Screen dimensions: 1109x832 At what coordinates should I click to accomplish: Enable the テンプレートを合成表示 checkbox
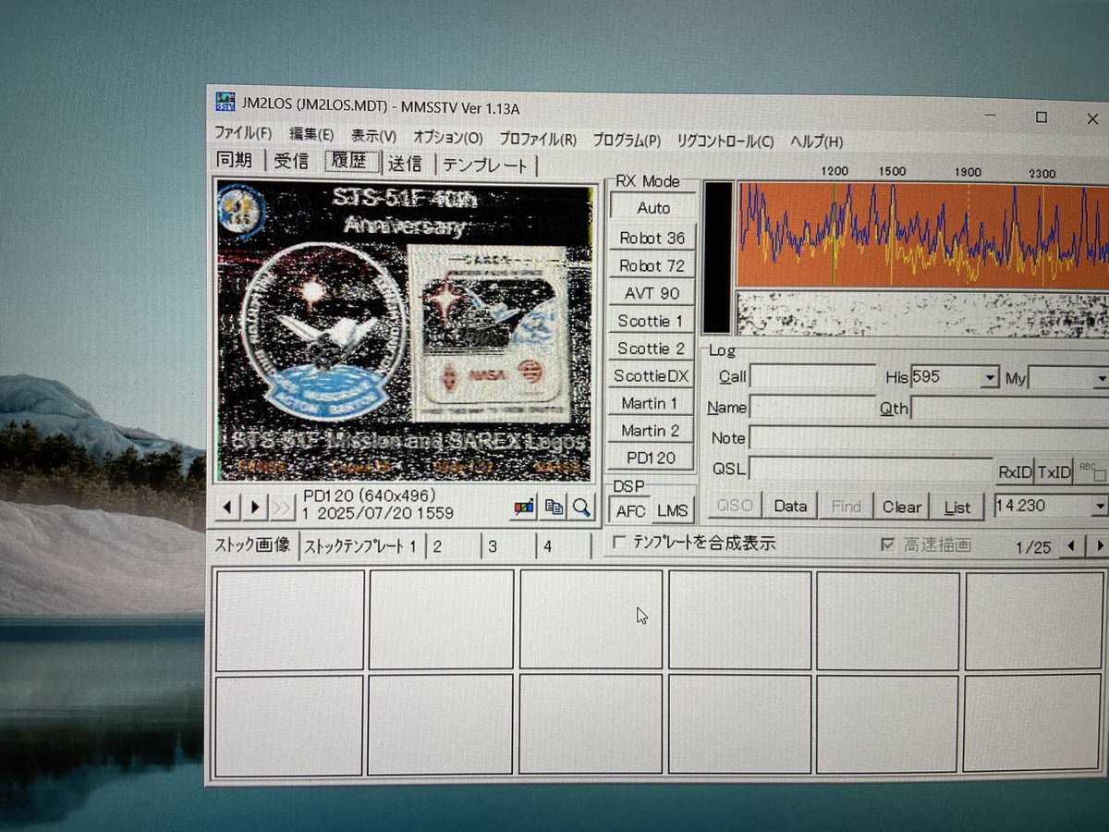pos(620,542)
